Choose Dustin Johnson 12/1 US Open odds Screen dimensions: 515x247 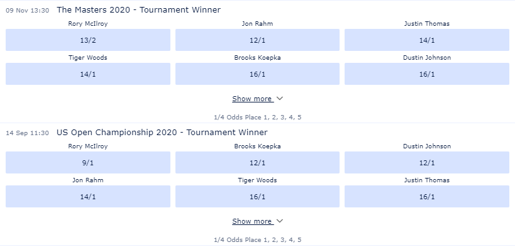[x=426, y=163]
